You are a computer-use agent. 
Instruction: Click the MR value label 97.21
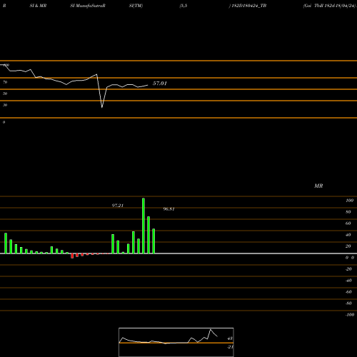pyautogui.click(x=118, y=206)
